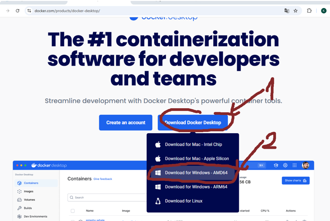The image size is (330, 221).
Task: Open the Give feedback link
Action: coord(103,179)
